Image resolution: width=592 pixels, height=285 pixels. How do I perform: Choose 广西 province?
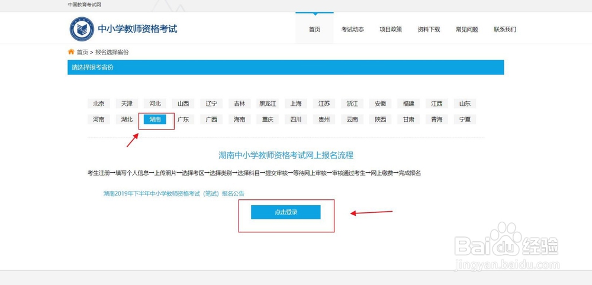pos(211,119)
